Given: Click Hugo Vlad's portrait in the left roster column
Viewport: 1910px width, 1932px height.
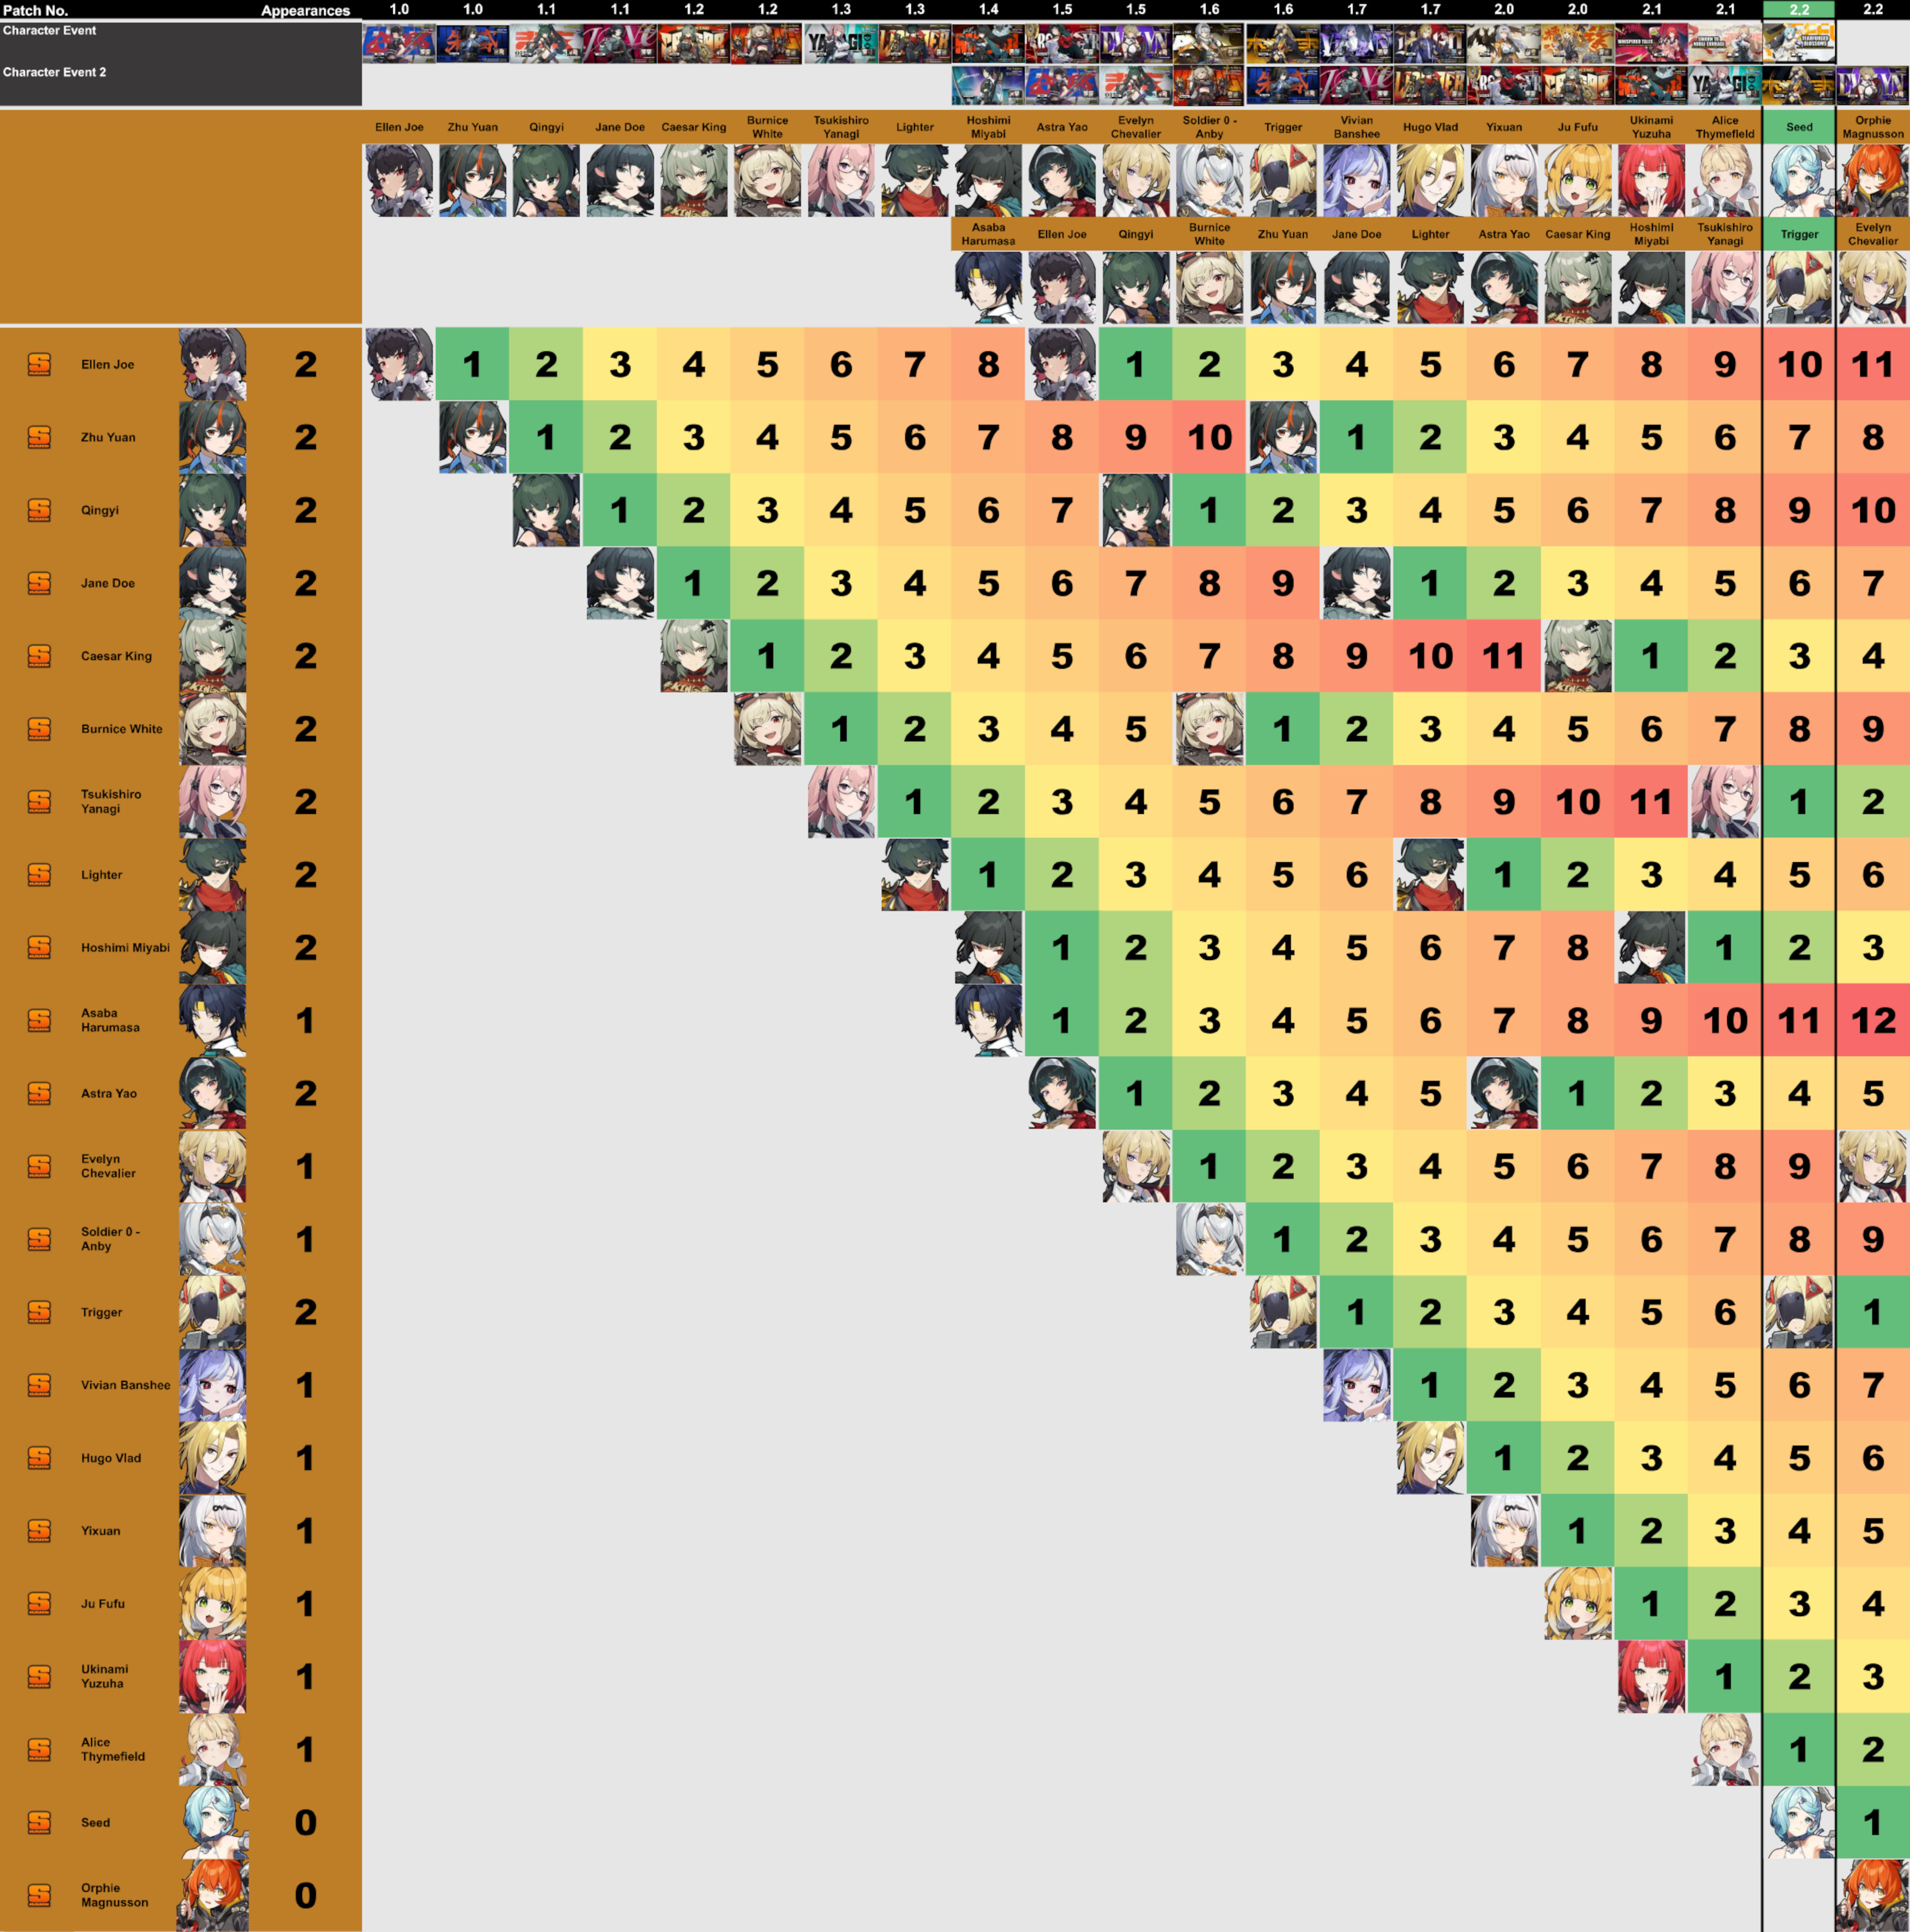Looking at the screenshot, I should (x=213, y=1458).
